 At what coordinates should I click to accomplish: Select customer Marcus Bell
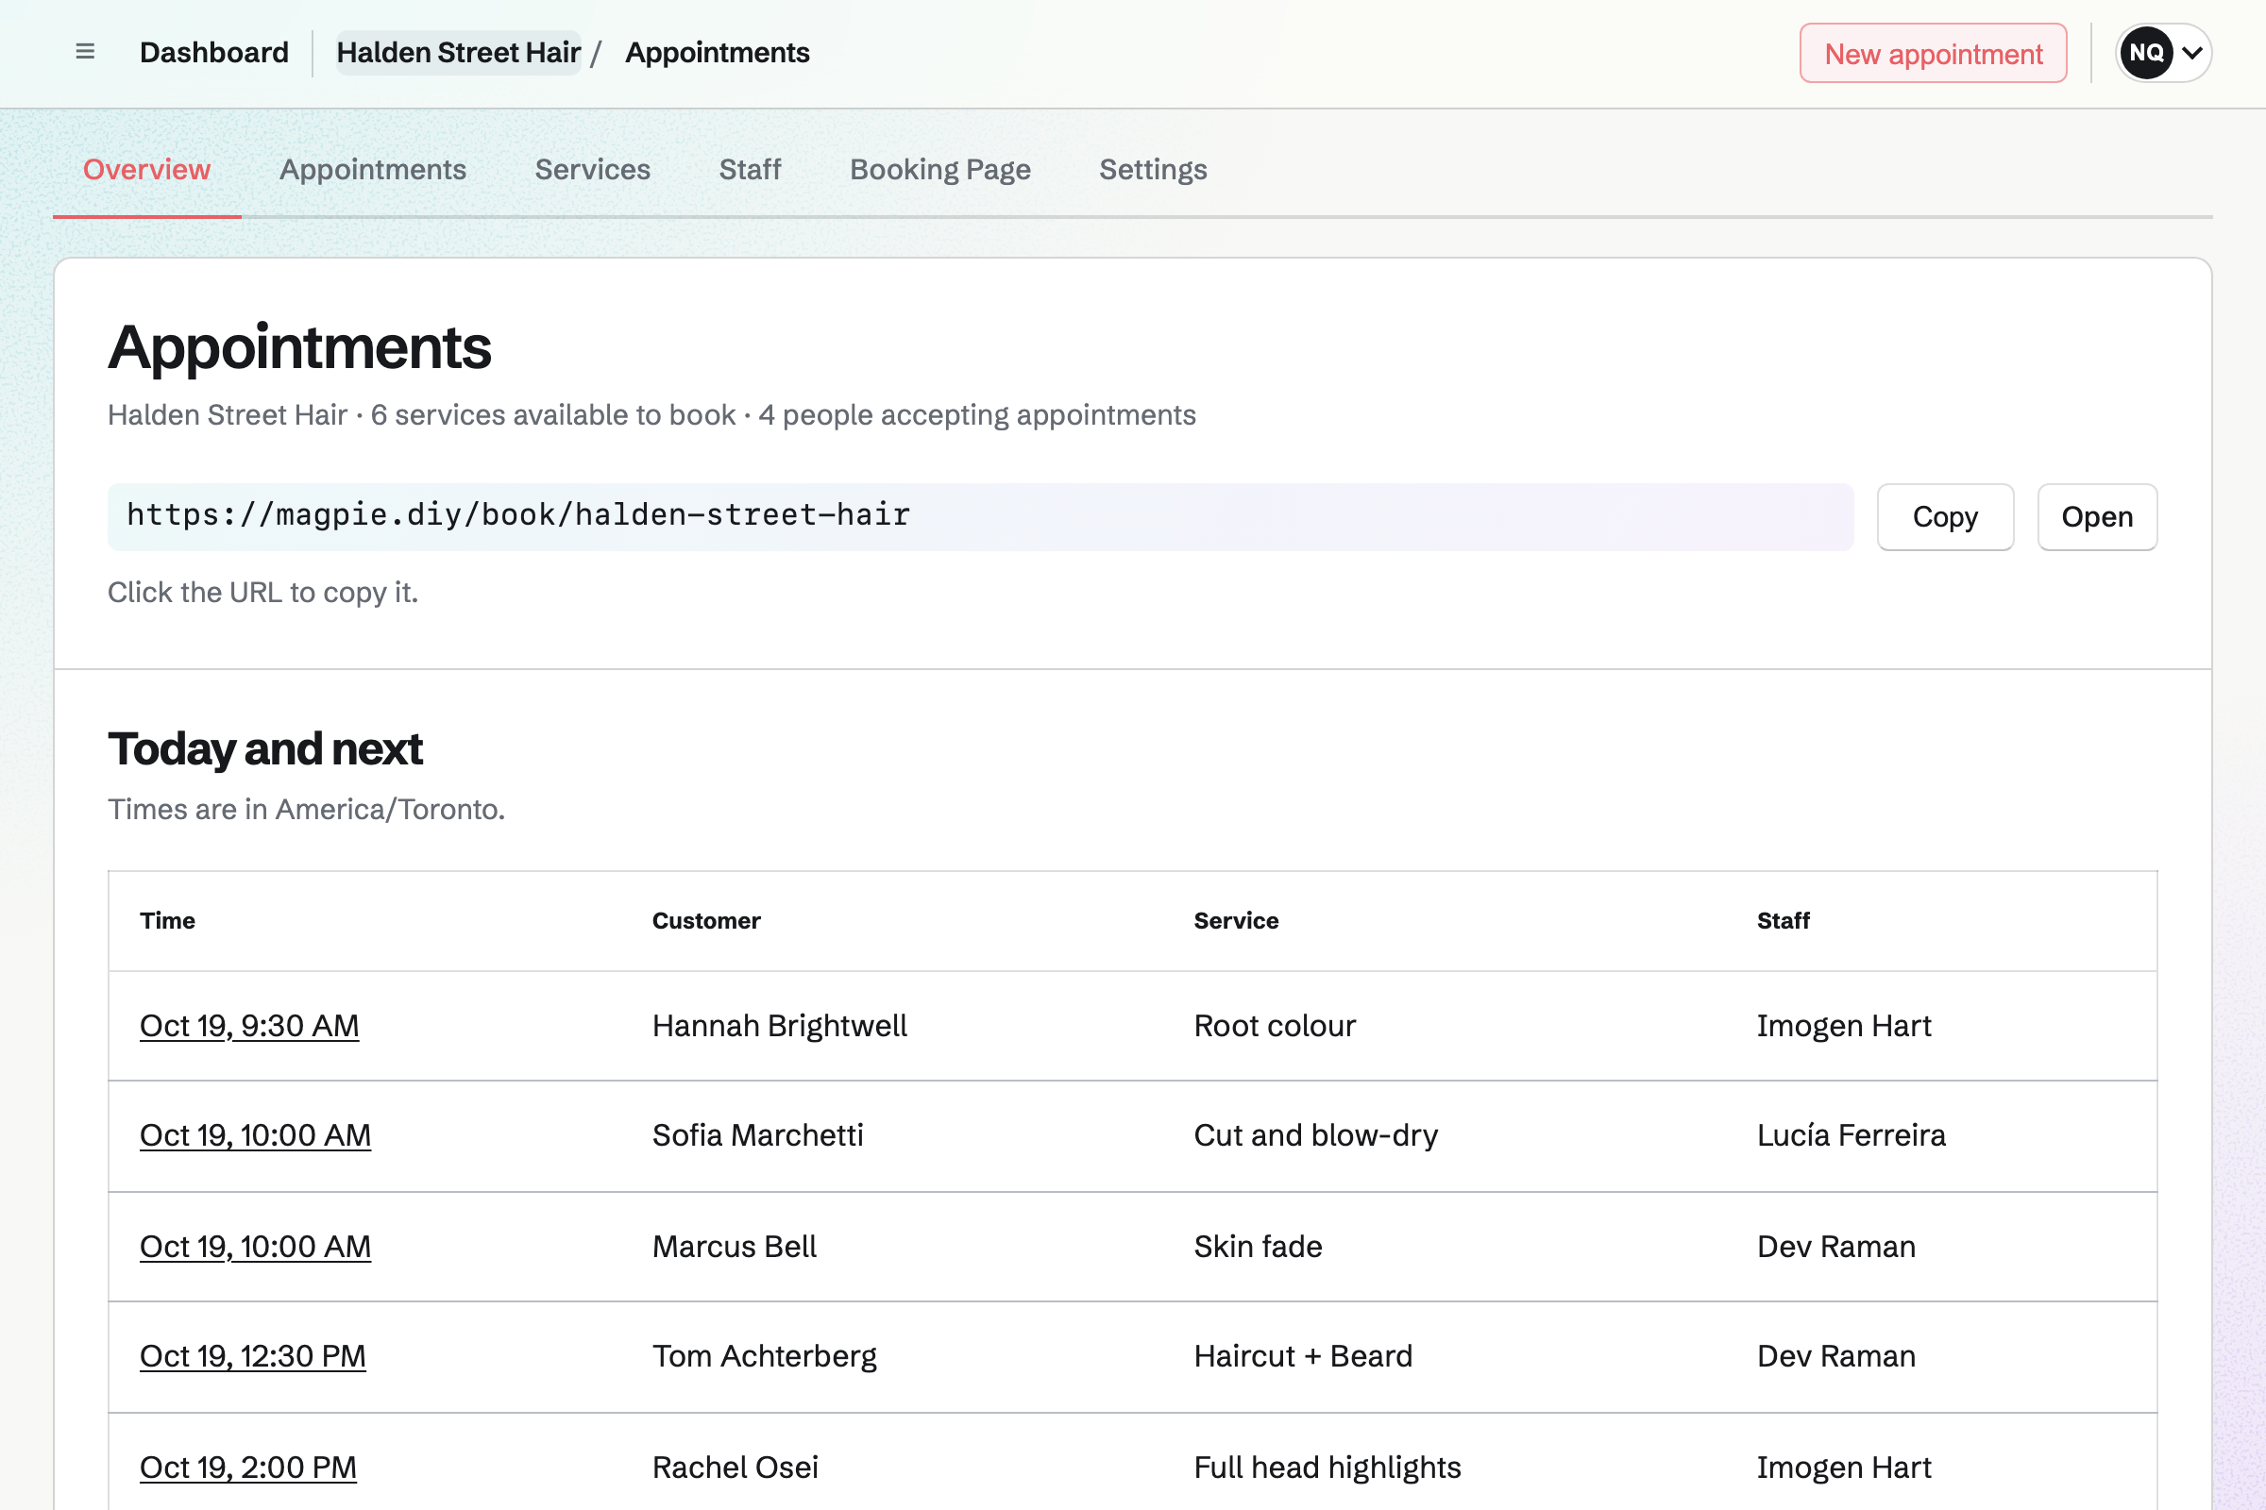[x=735, y=1246]
